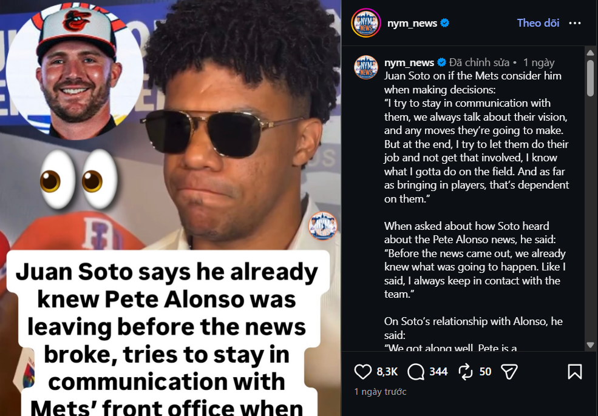Open the three-dot more options menu

click(x=575, y=23)
